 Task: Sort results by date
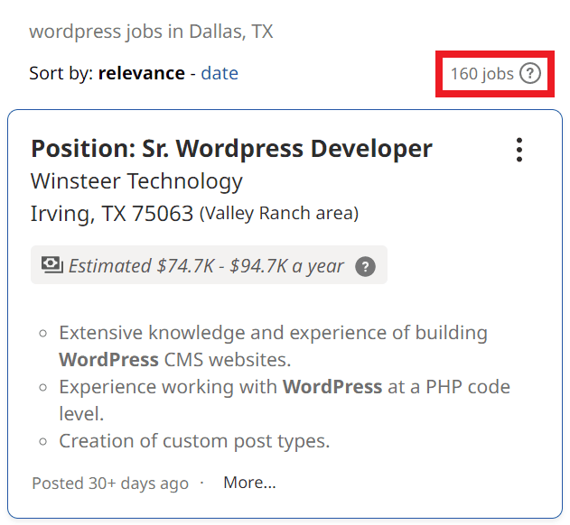coord(220,73)
